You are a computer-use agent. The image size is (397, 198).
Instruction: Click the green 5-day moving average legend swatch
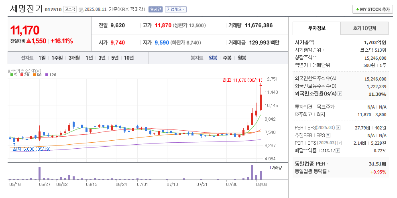point(12,75)
